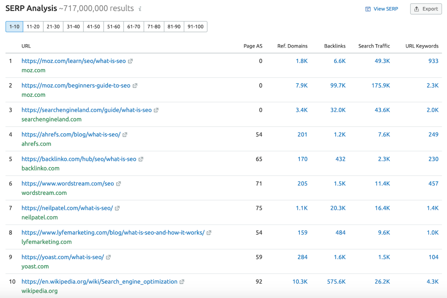The image size is (447, 298).
Task: Click Page AS value 75 for neilpatel
Action: (x=259, y=208)
